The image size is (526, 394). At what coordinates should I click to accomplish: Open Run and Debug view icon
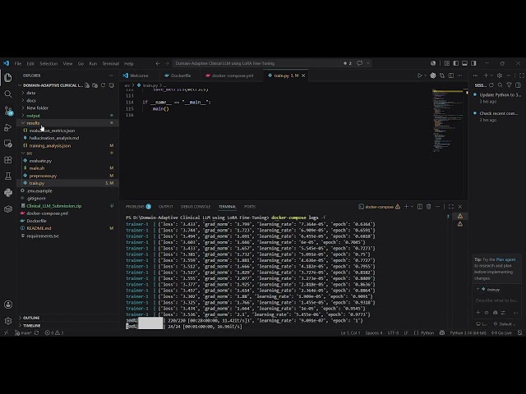[8, 127]
